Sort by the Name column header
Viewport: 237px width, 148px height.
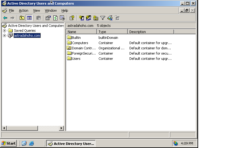(81, 32)
